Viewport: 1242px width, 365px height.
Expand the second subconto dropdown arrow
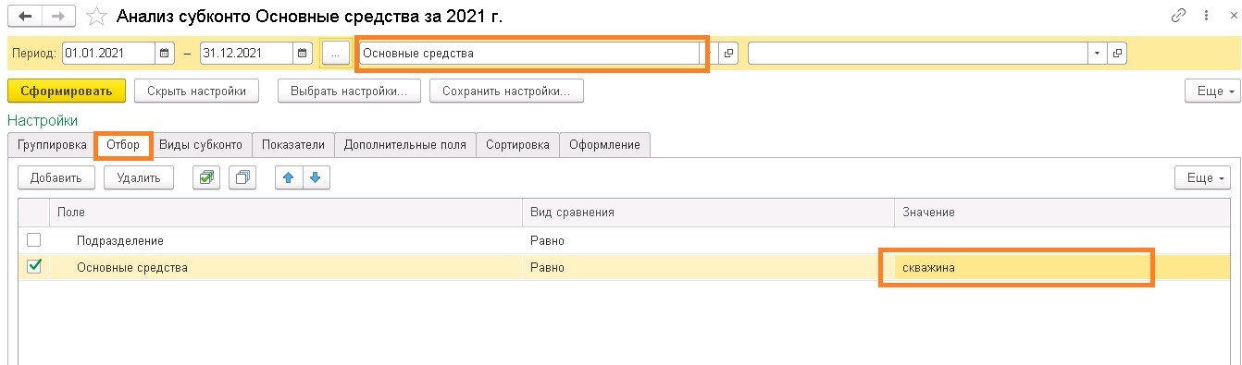tap(1097, 54)
